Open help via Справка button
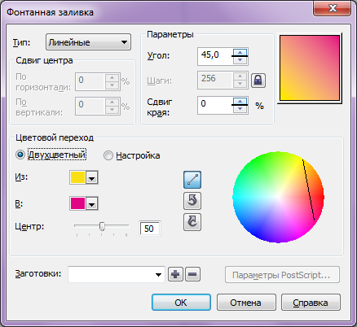357x327 pixels. (311, 303)
